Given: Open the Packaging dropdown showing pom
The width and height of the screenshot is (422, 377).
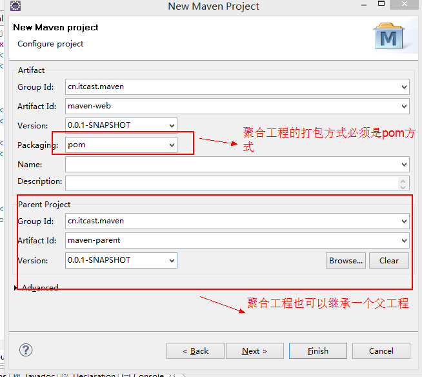Looking at the screenshot, I should (x=172, y=145).
